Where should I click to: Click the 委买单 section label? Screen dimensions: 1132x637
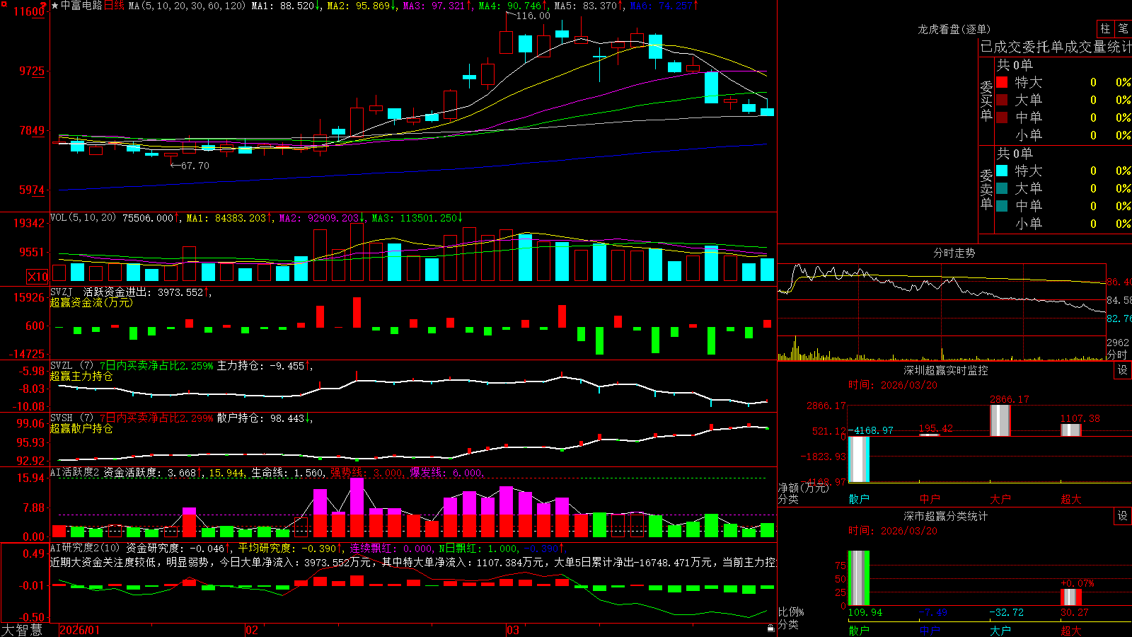[986, 101]
